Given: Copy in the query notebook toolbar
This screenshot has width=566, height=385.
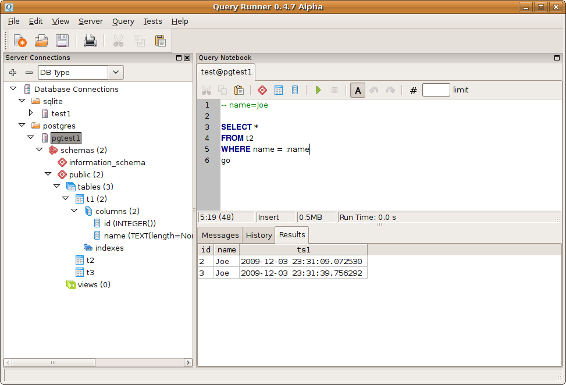Looking at the screenshot, I should pos(223,90).
